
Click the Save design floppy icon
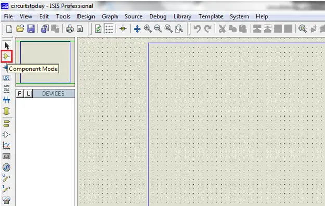click(31, 29)
